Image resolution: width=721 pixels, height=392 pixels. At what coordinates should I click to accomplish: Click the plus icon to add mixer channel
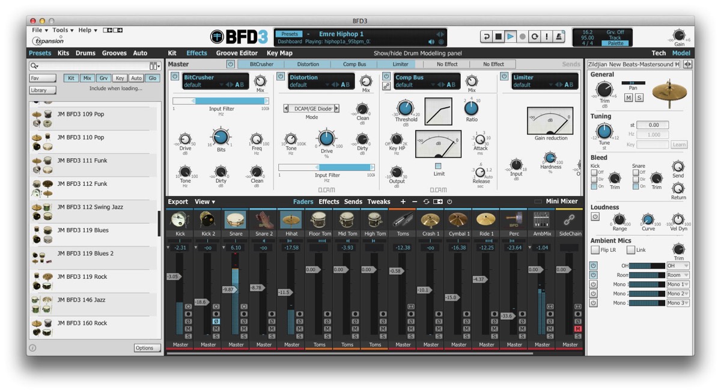point(403,202)
